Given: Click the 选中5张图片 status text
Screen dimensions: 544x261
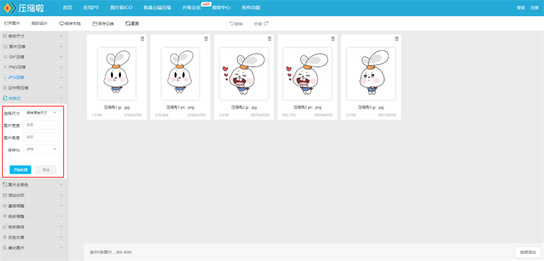Looking at the screenshot, I should (111, 252).
